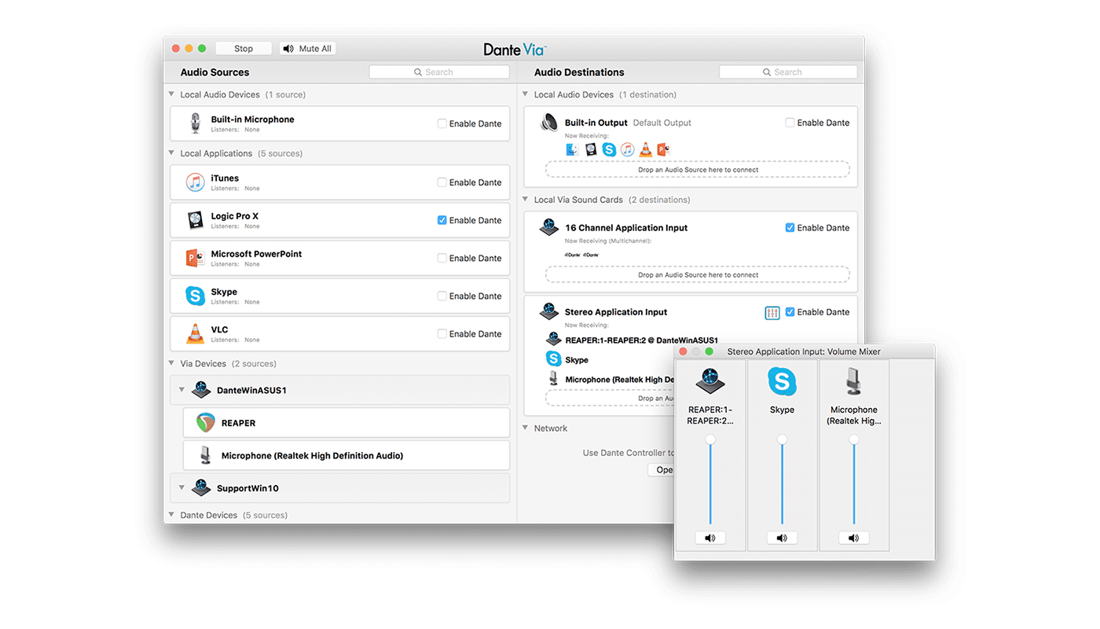
Task: Select the REAPER source row
Action: 346,423
